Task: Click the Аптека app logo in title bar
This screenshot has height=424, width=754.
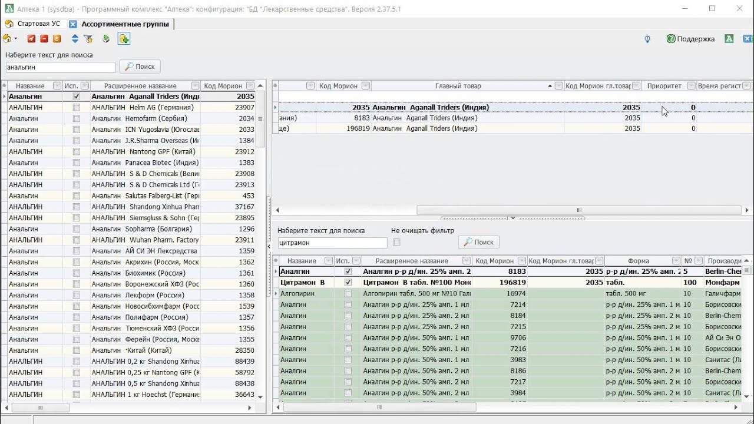Action: 9,8
